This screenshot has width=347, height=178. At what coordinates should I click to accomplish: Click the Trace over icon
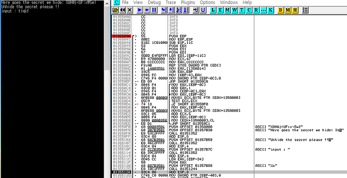186,10
